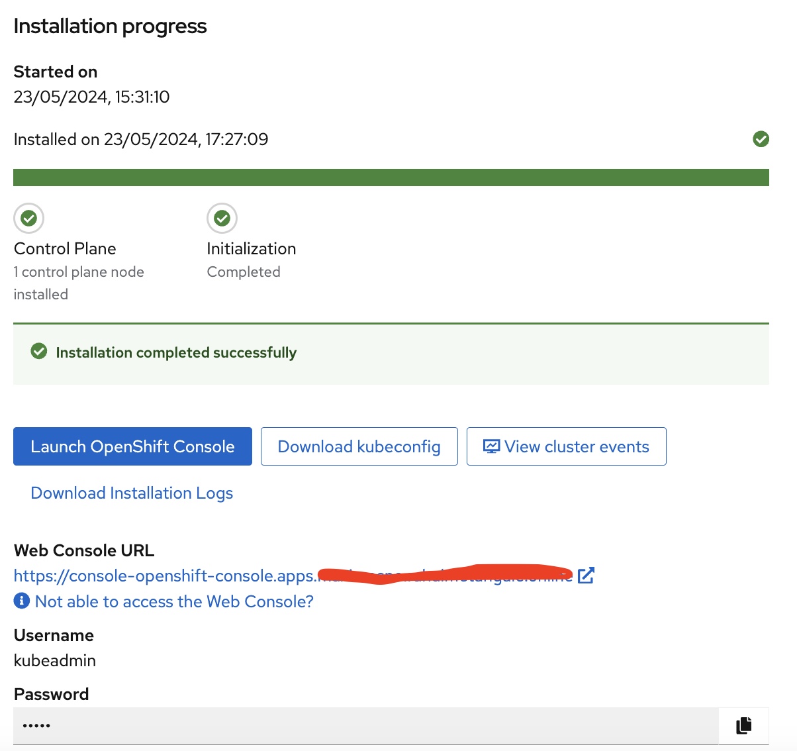The image size is (797, 751).
Task: Click the Control Plane green check icon
Action: (28, 218)
